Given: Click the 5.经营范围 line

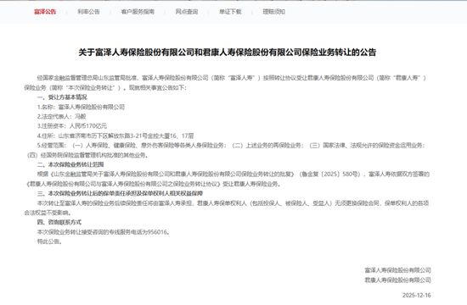Looking at the screenshot, I should pyautogui.click(x=231, y=146).
